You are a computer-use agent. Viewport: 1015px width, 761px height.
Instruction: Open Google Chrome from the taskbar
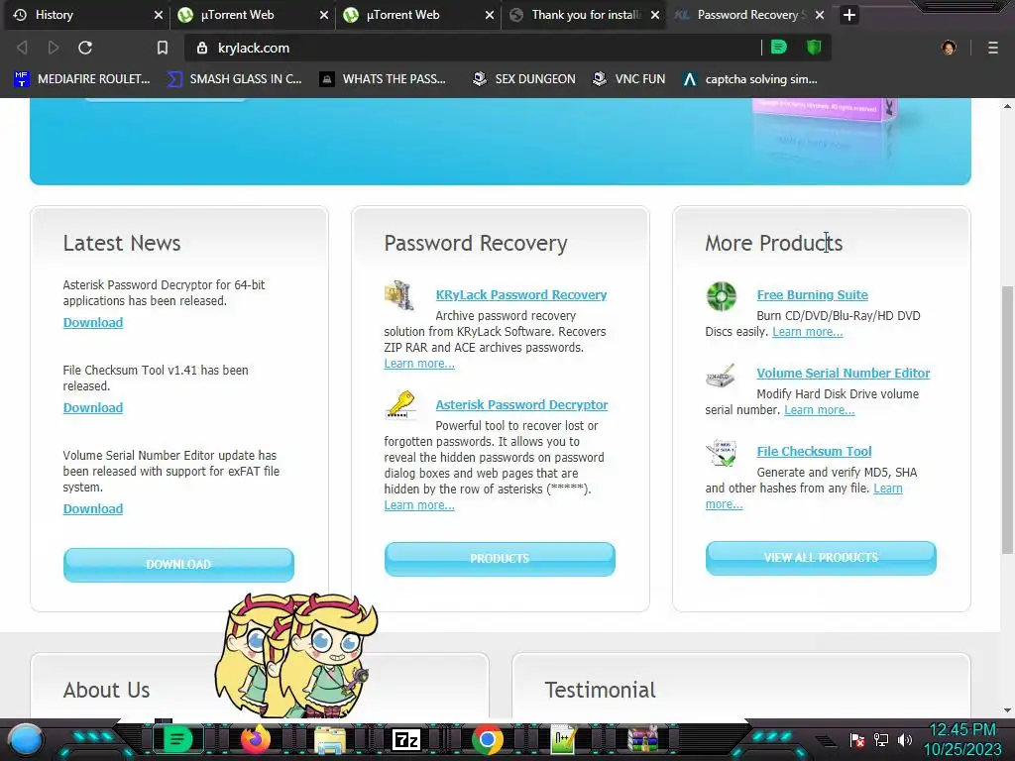click(x=488, y=739)
